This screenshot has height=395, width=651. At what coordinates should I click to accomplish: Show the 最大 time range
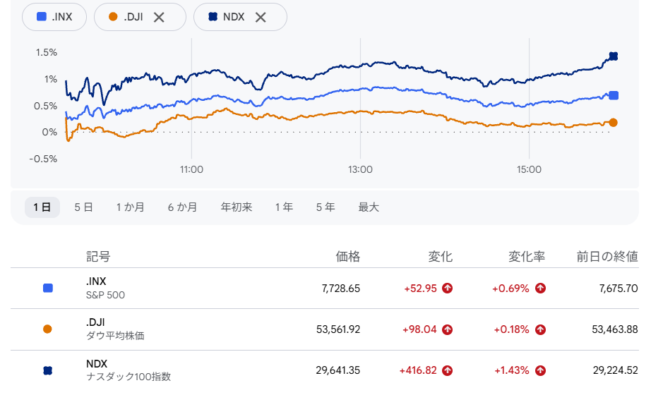[x=369, y=207]
